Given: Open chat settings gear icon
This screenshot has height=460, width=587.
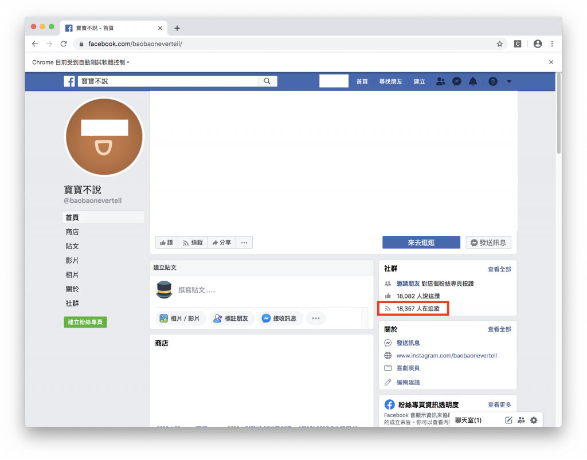Looking at the screenshot, I should 534,420.
